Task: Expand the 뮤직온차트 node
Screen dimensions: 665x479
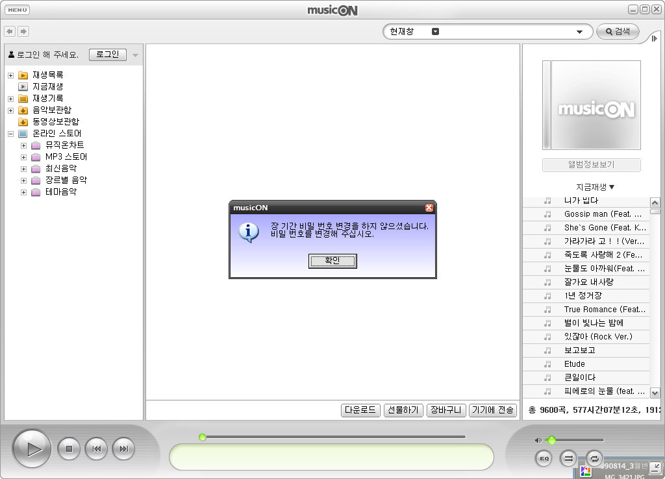Action: (x=24, y=145)
